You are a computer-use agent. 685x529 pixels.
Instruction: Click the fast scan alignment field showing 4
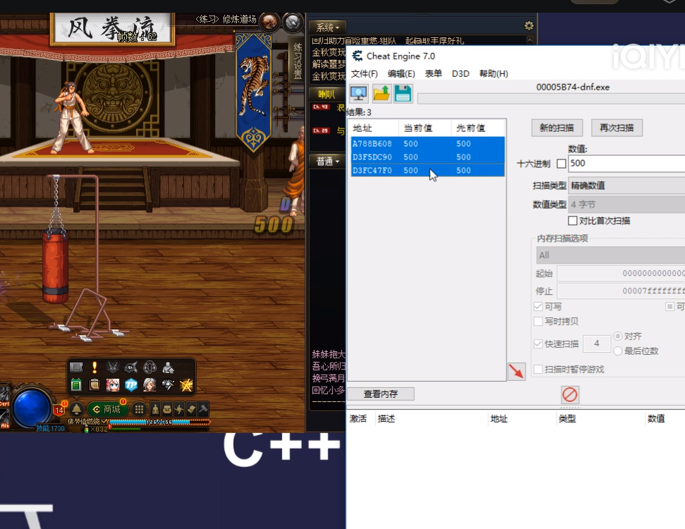click(597, 343)
